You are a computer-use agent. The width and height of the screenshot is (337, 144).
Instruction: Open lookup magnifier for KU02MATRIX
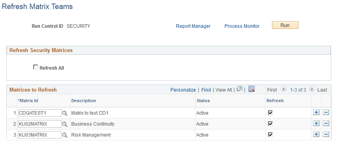[65, 124]
